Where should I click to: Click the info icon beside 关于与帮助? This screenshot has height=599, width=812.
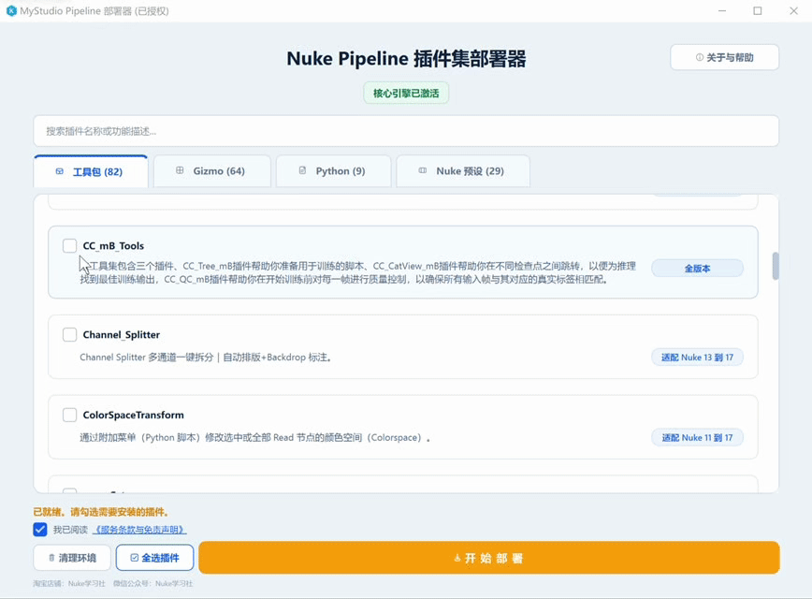[x=699, y=57]
